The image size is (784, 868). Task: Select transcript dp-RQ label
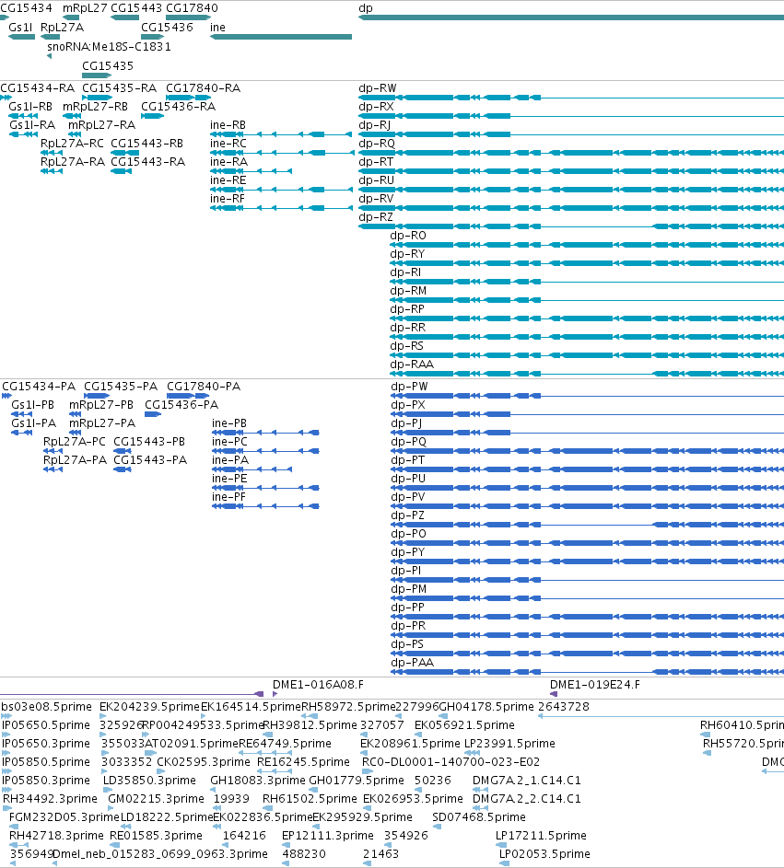(x=377, y=144)
